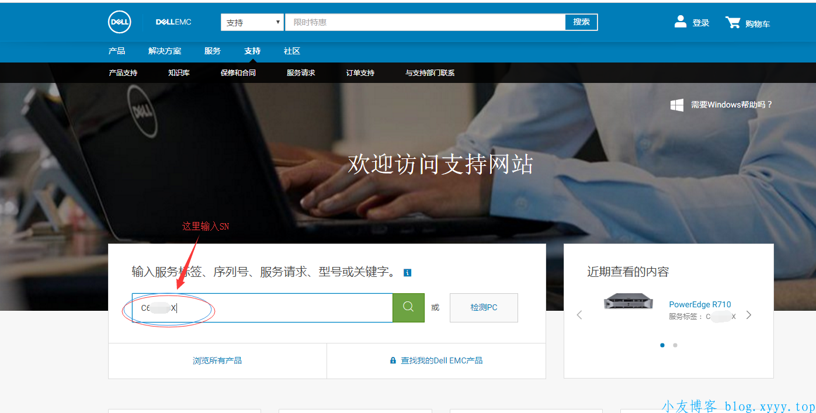Click the blue info icon beside prompt
Screen dimensions: 816x413
pyautogui.click(x=408, y=273)
